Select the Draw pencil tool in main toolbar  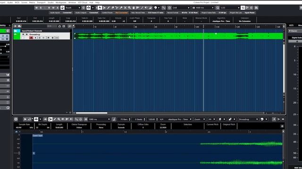point(109,8)
